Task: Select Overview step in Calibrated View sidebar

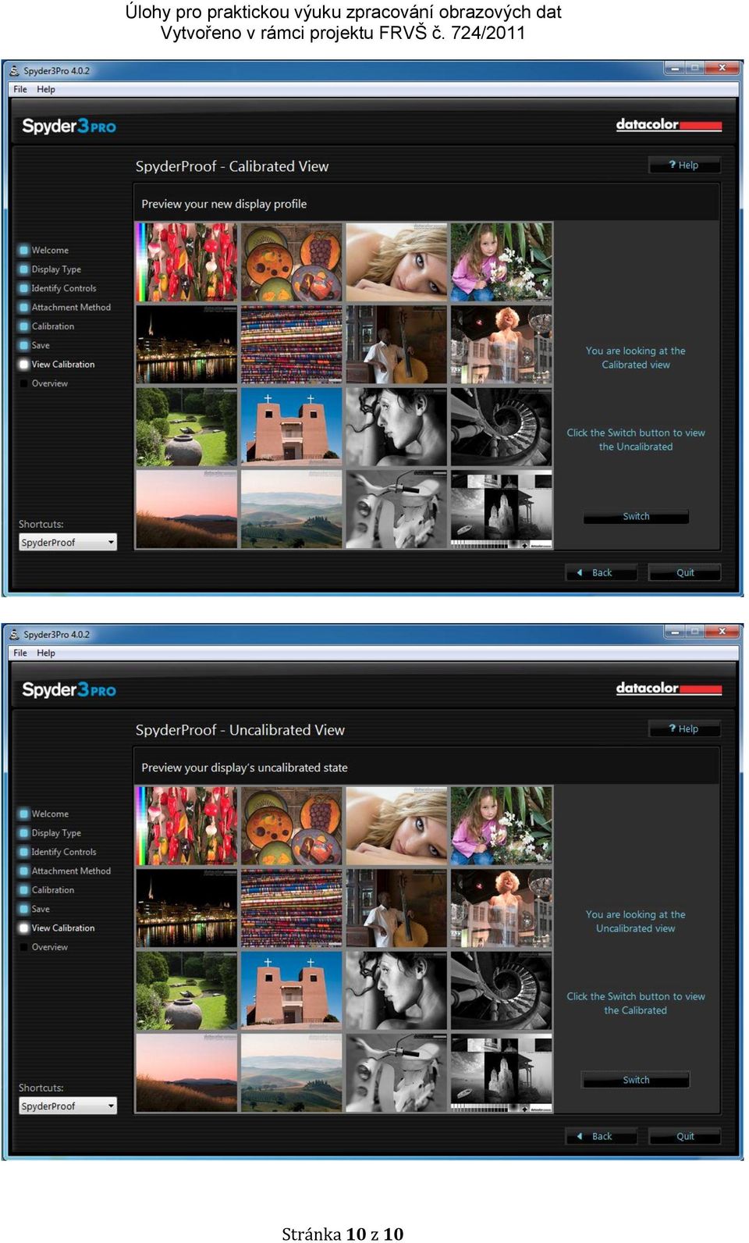Action: point(44,383)
